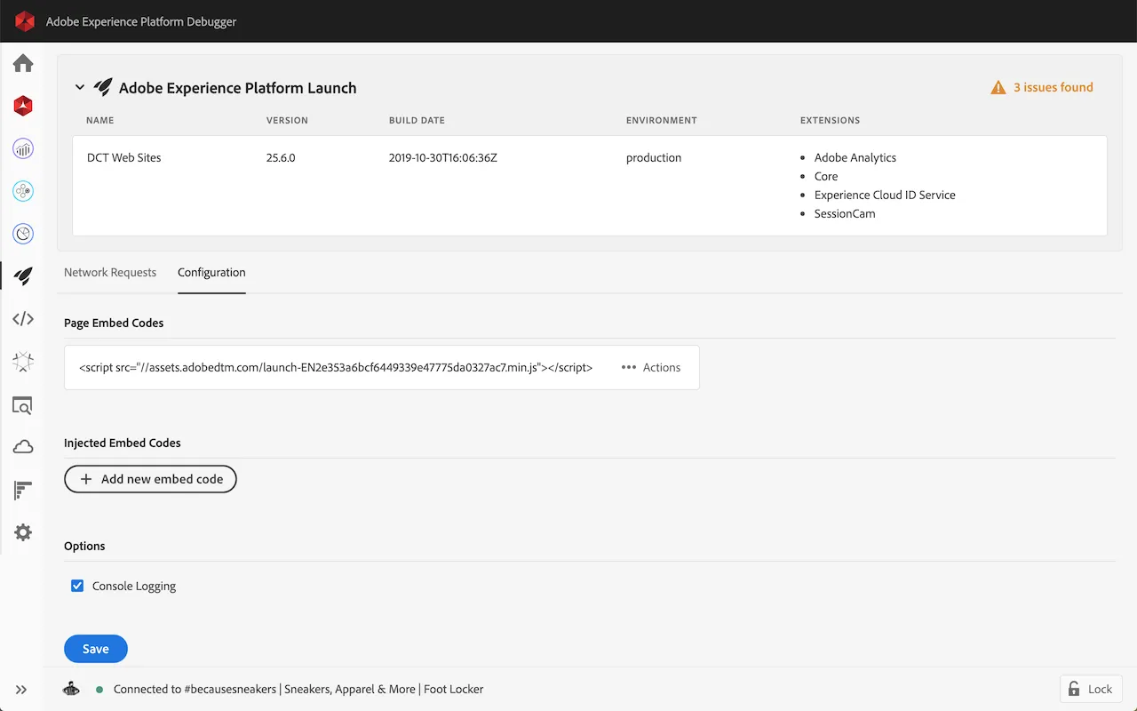Collapse the Adobe Experience Platform Launch section
The image size is (1137, 711).
80,87
